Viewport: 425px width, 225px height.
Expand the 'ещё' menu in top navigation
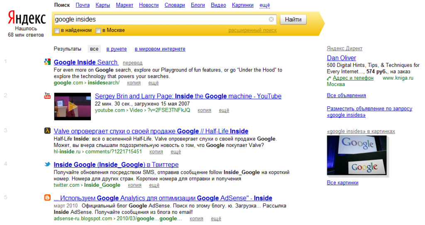264,5
